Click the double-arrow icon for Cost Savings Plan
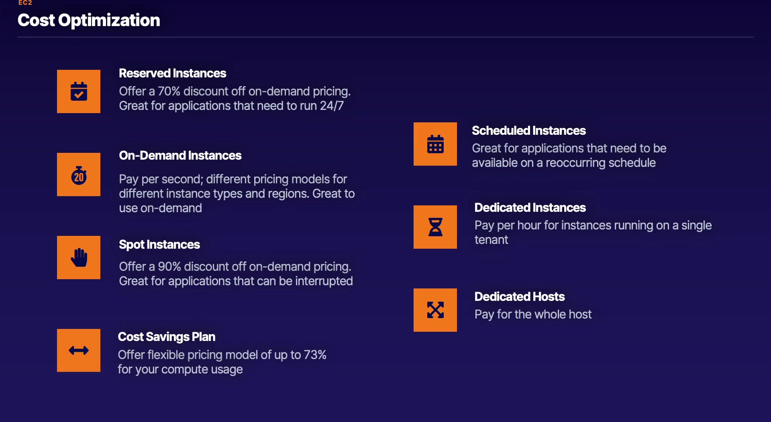Screen dimensions: 771x422 (x=79, y=351)
